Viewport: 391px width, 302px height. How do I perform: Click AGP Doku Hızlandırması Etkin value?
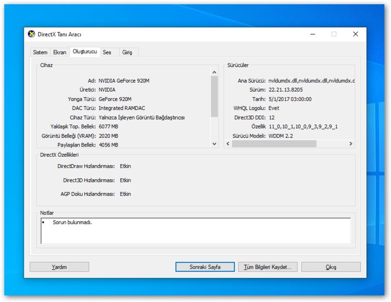(x=125, y=194)
